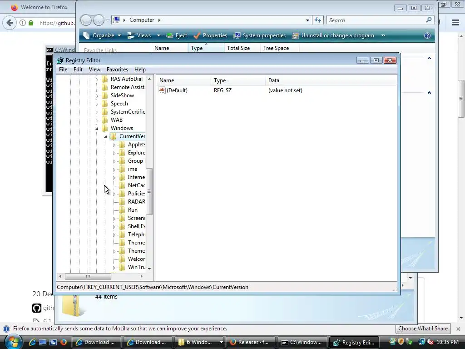Click the tree vertical scrollbar thumb
Viewport: 465px width, 349px height.
click(x=149, y=191)
